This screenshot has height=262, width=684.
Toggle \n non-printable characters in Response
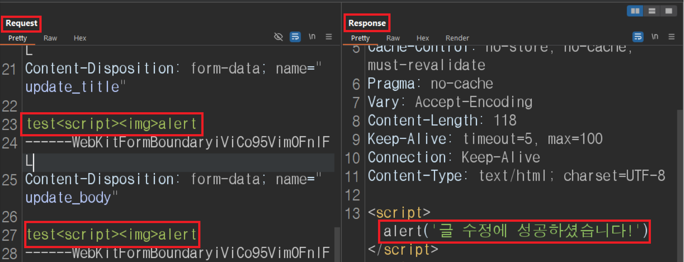click(x=655, y=37)
